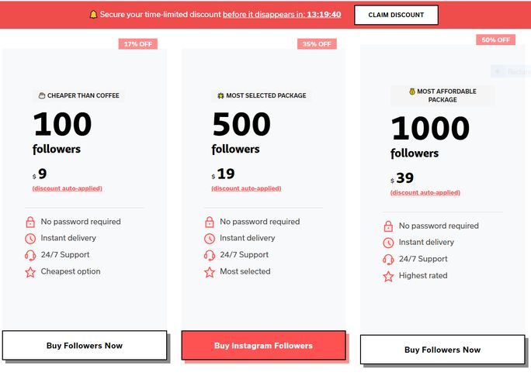The height and width of the screenshot is (376, 531).
Task: Open discount auto-applied link under $39
Action: point(425,192)
